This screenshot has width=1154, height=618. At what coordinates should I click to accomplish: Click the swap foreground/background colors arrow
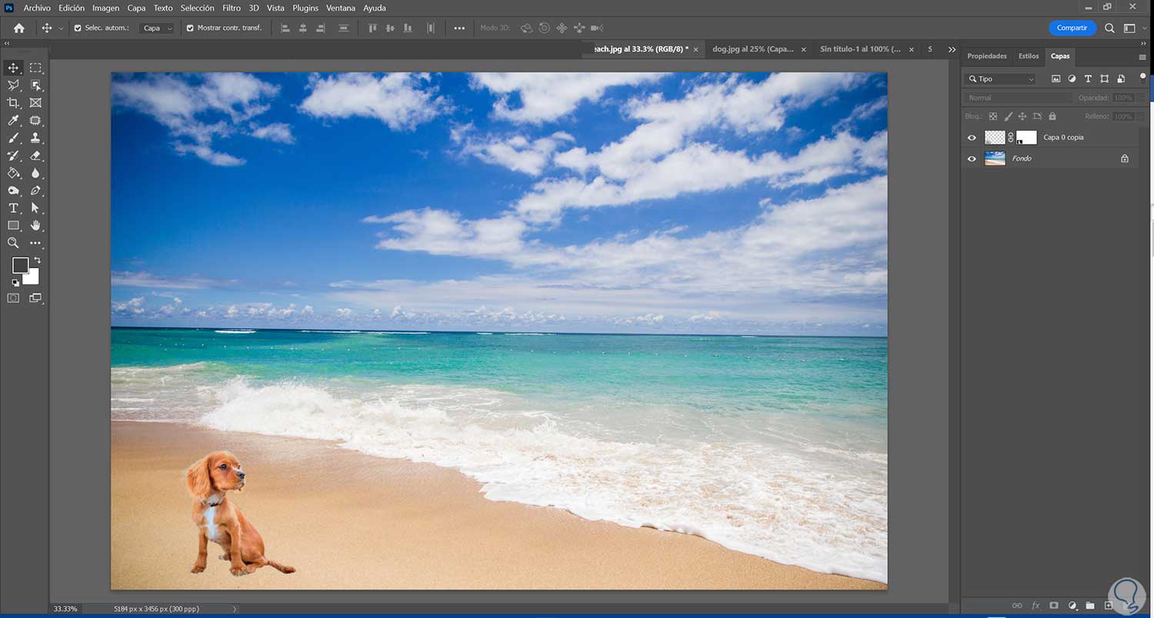pos(37,261)
